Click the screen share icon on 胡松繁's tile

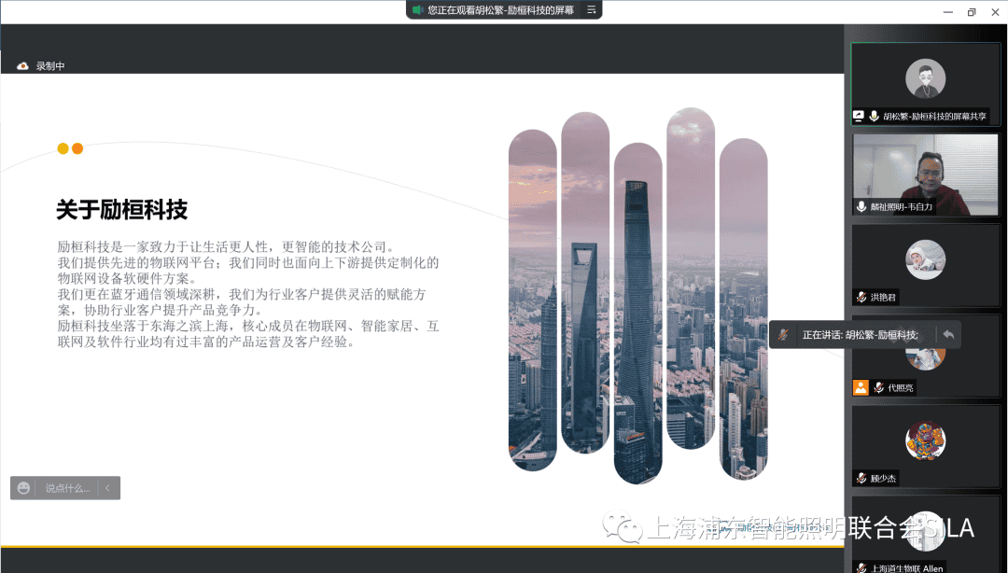point(859,117)
